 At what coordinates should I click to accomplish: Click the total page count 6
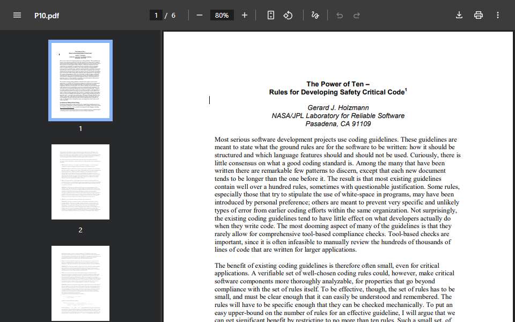click(173, 16)
